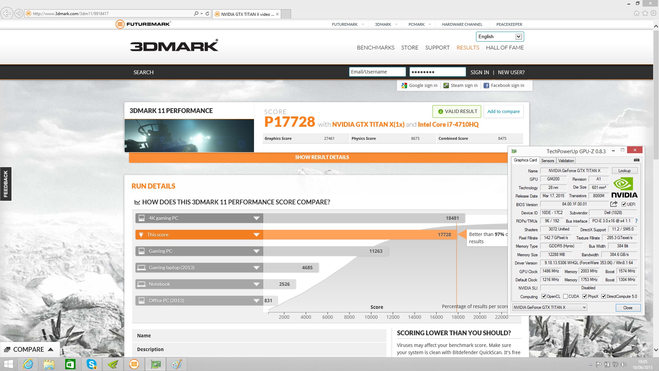Open the BENCHMARKS navigation item
659x371 pixels.
point(375,47)
